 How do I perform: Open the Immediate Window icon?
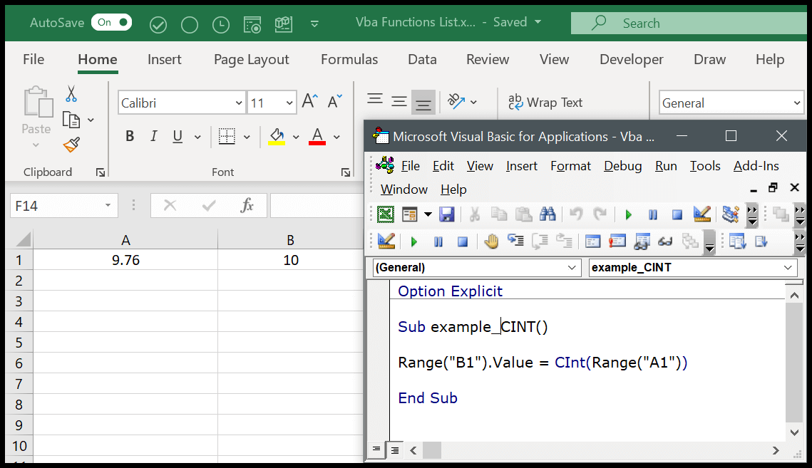coord(617,241)
